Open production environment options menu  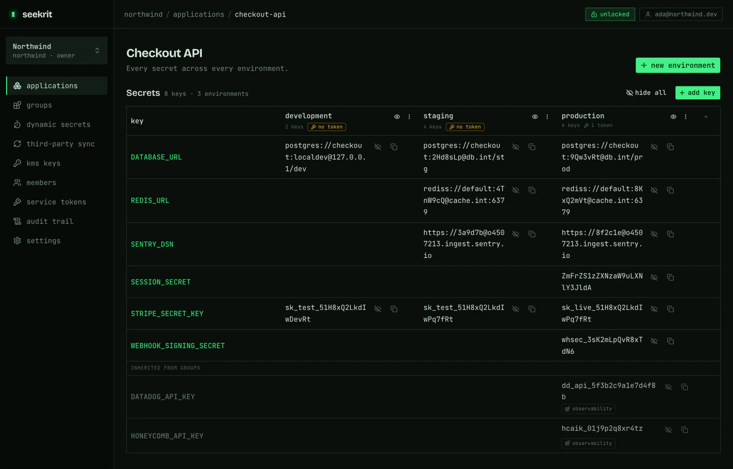(x=685, y=117)
